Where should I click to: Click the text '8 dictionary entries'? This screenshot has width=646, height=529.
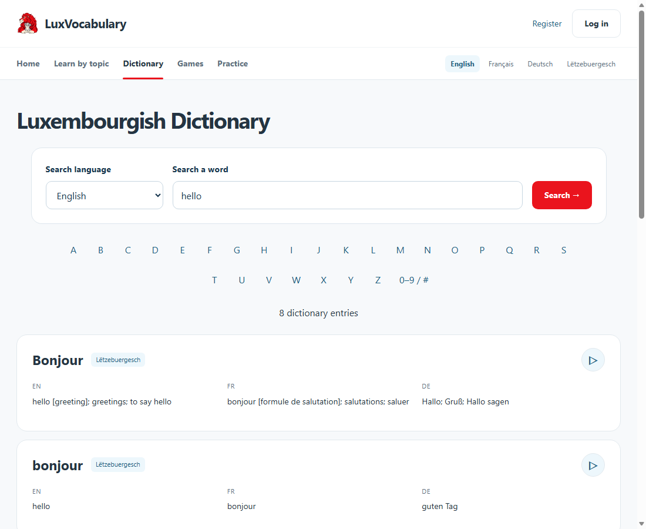(318, 313)
